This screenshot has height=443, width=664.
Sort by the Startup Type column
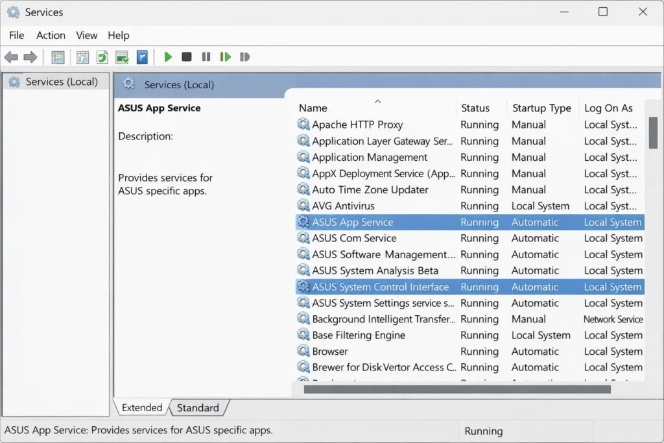542,108
